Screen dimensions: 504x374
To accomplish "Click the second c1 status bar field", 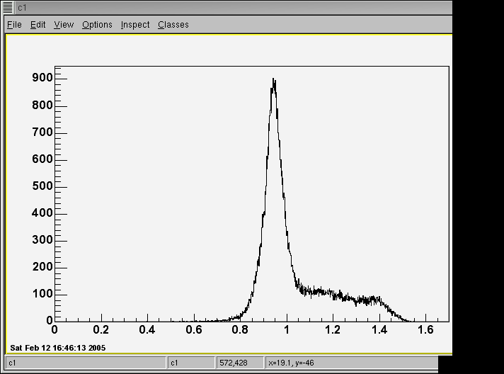I will click(191, 363).
